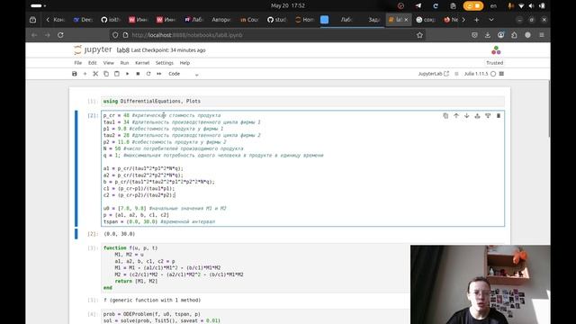This screenshot has width=576, height=324.
Task: Click the Jupyter logo
Action: click(x=93, y=50)
